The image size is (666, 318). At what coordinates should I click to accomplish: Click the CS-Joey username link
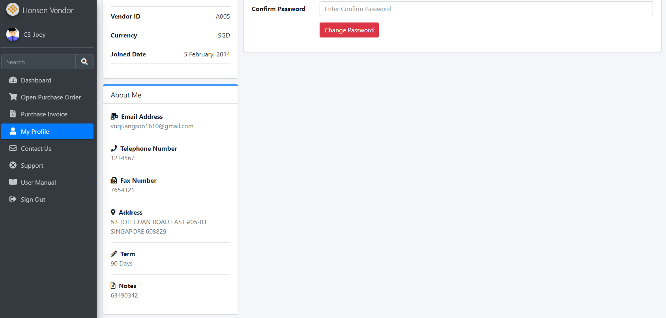pyautogui.click(x=34, y=35)
